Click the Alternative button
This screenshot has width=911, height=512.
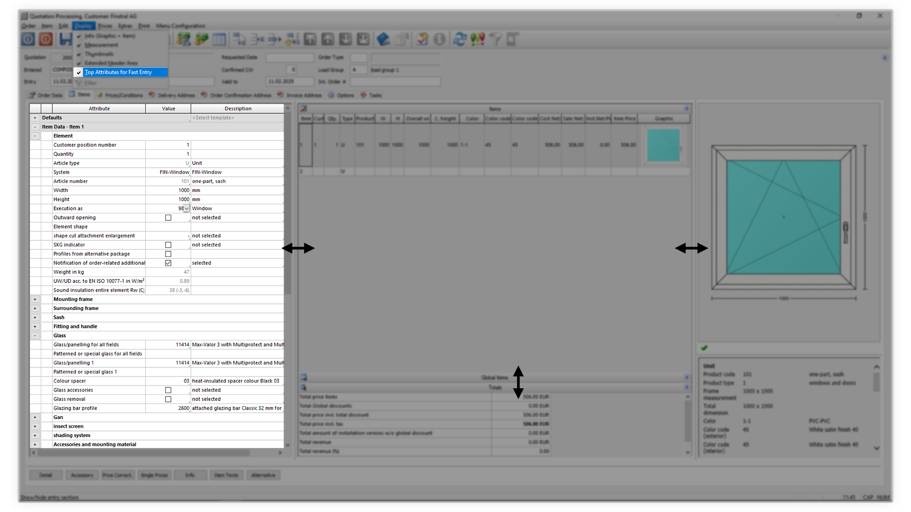[x=263, y=475]
